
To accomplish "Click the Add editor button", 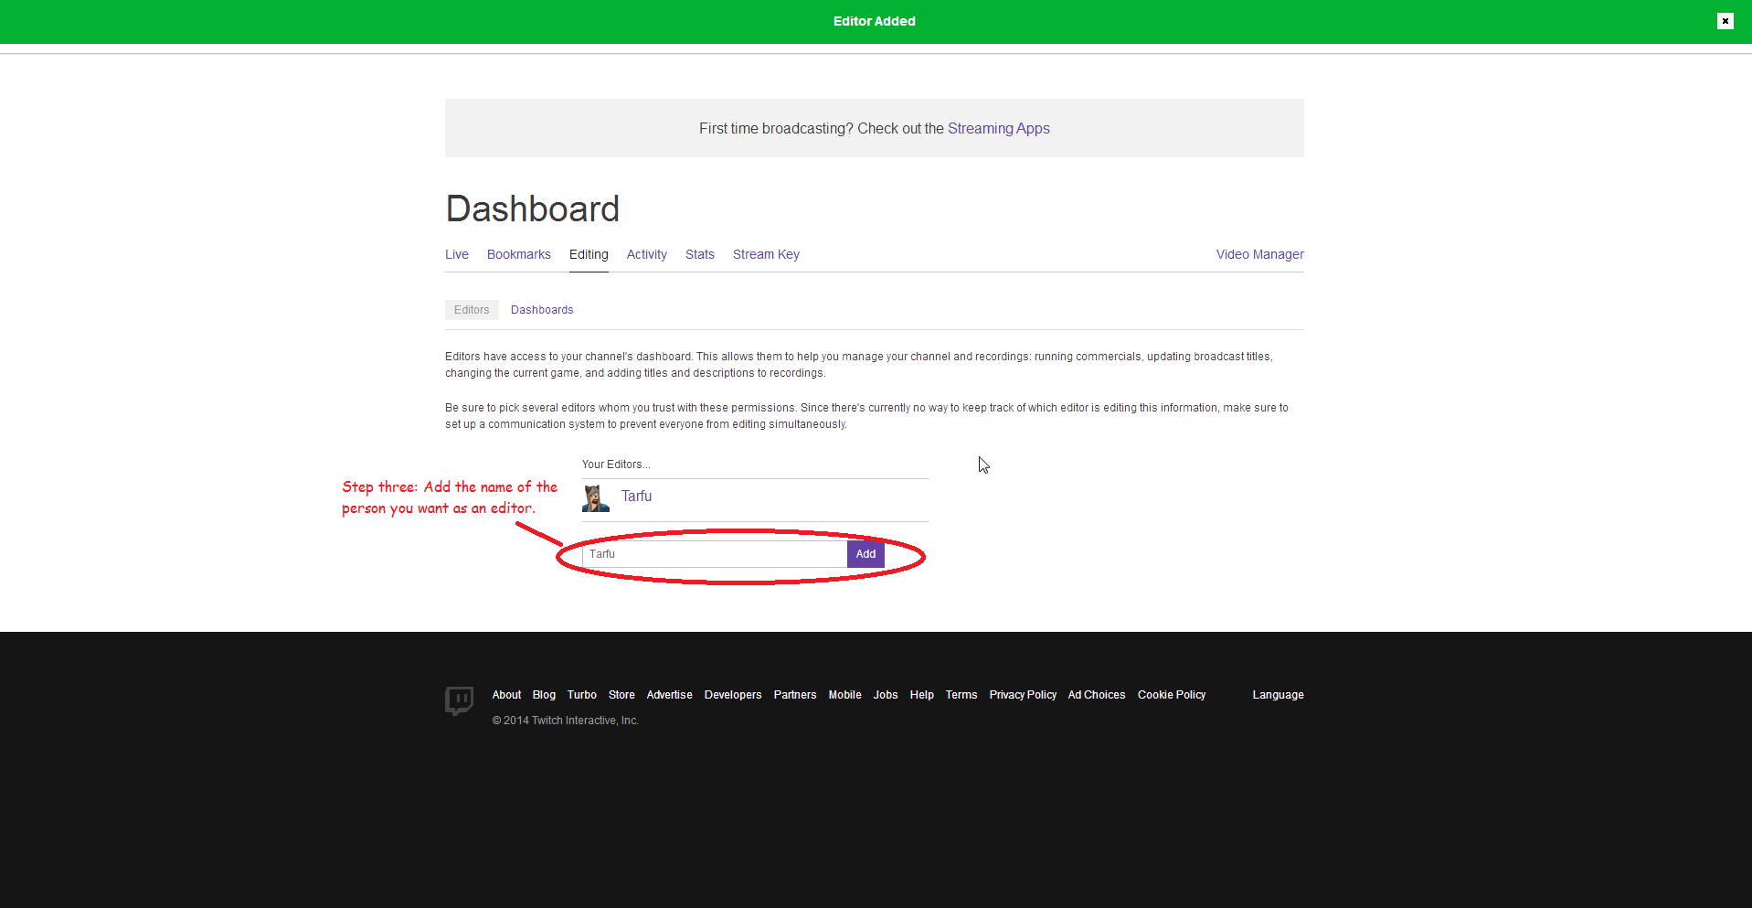I will click(865, 554).
